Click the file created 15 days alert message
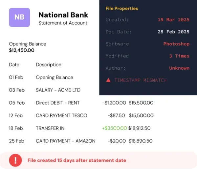 coord(77,160)
